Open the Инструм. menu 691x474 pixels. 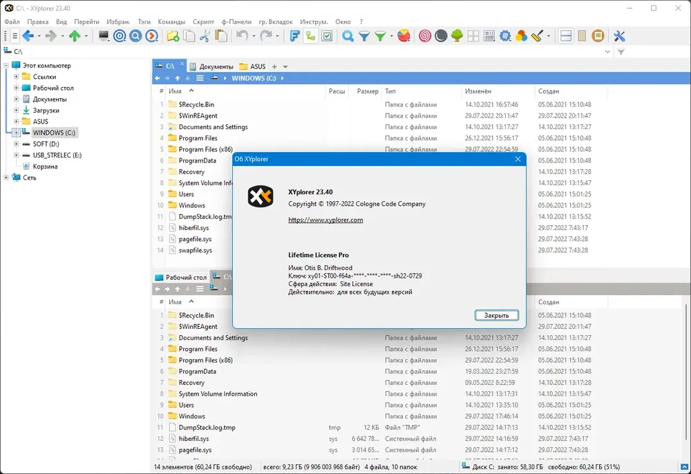coord(314,21)
